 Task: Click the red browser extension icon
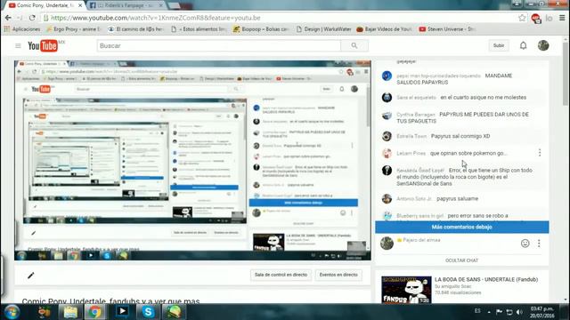click(536, 18)
